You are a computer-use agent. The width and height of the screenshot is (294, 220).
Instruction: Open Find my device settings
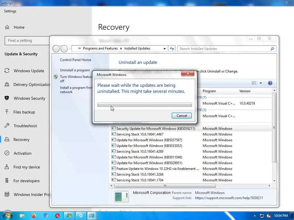(x=22, y=167)
